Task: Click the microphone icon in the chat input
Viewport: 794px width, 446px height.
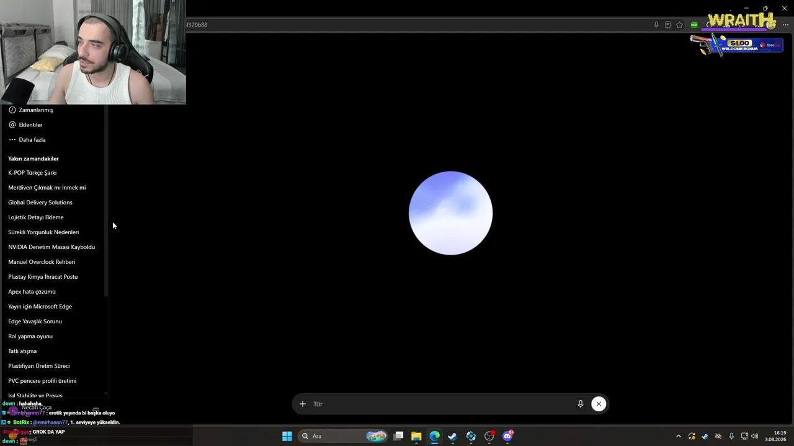Action: coord(581,404)
